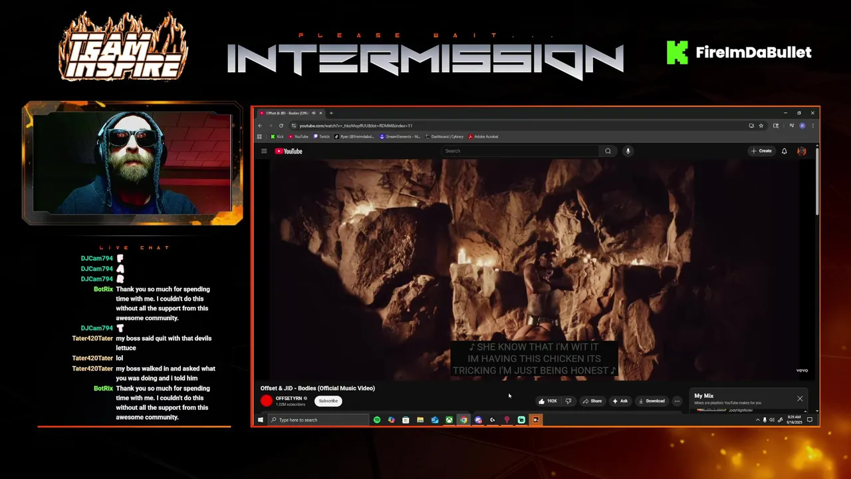
Task: Open the Xbox app from the taskbar
Action: (449, 420)
